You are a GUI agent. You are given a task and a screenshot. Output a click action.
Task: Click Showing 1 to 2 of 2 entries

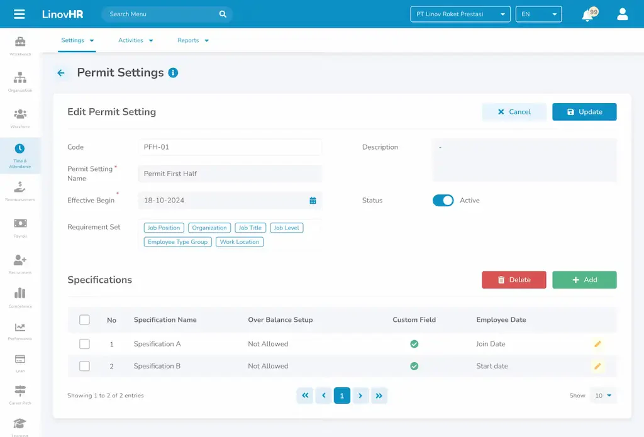point(106,396)
